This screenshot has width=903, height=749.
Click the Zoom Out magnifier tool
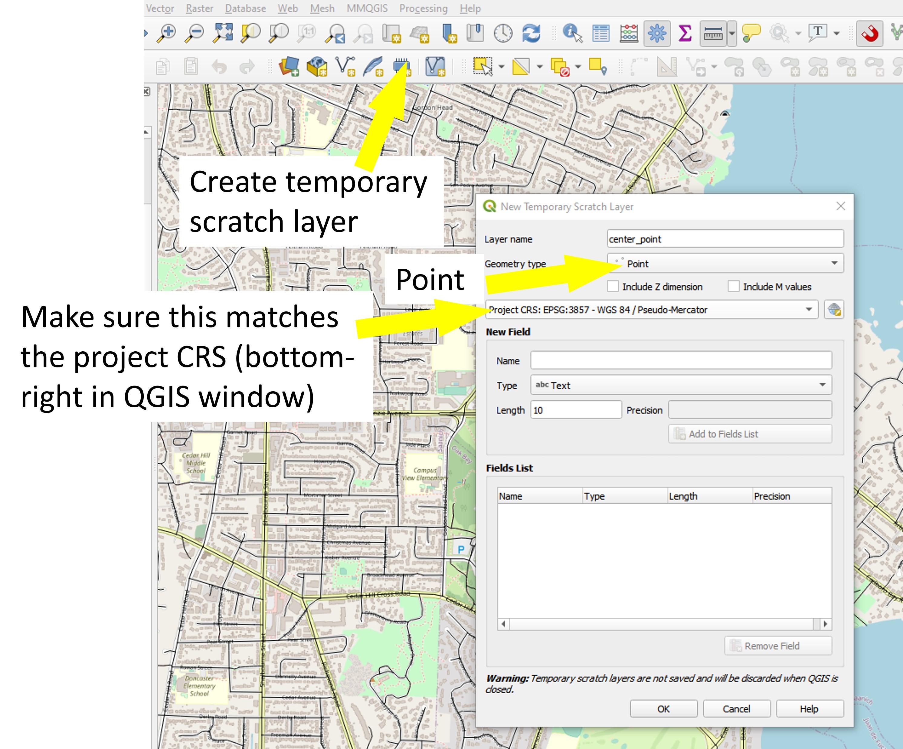coord(194,33)
